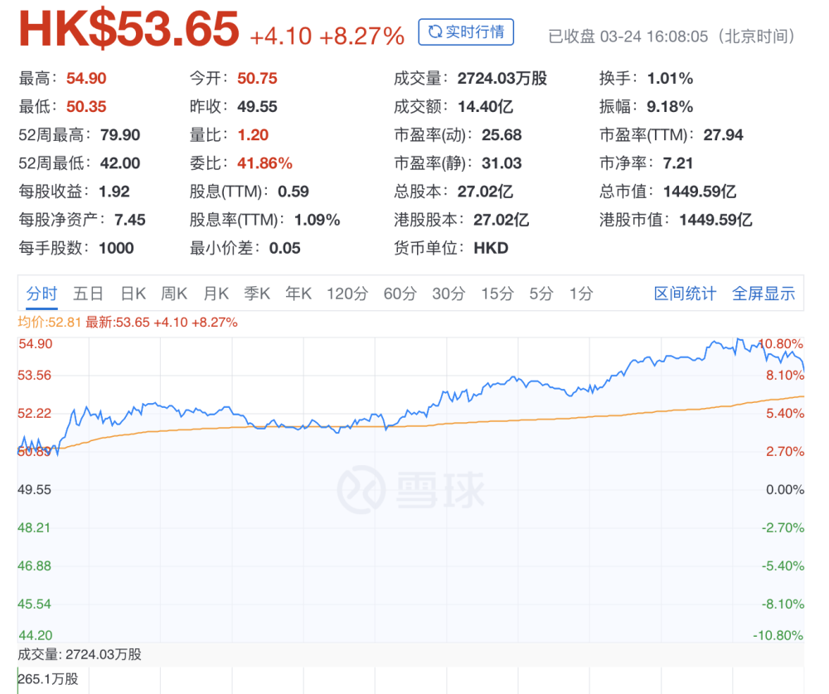Click the 股息率(TTM) value 1.09%
The width and height of the screenshot is (829, 694).
[x=318, y=220]
